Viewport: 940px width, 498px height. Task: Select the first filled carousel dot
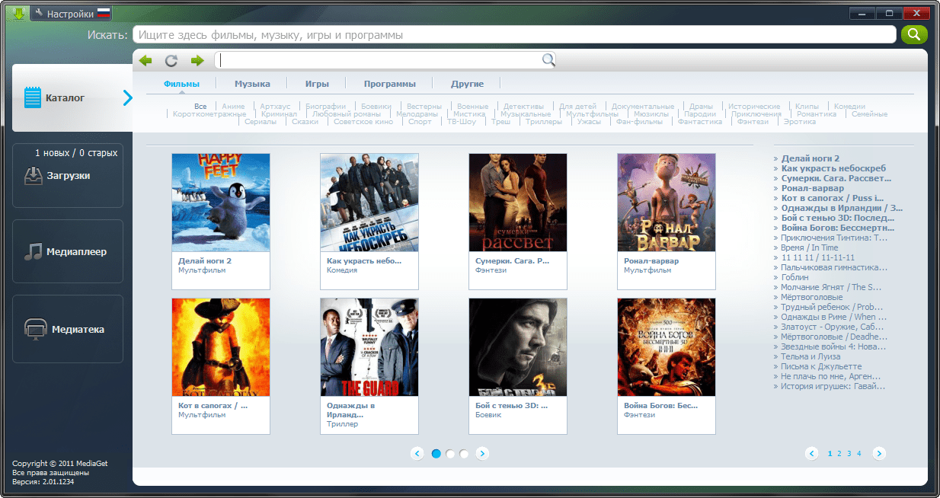tap(436, 454)
